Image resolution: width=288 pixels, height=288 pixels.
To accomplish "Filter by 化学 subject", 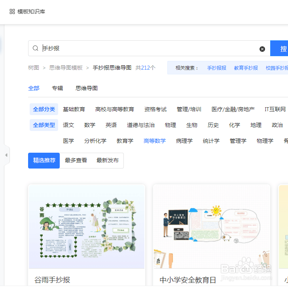I will [235, 125].
